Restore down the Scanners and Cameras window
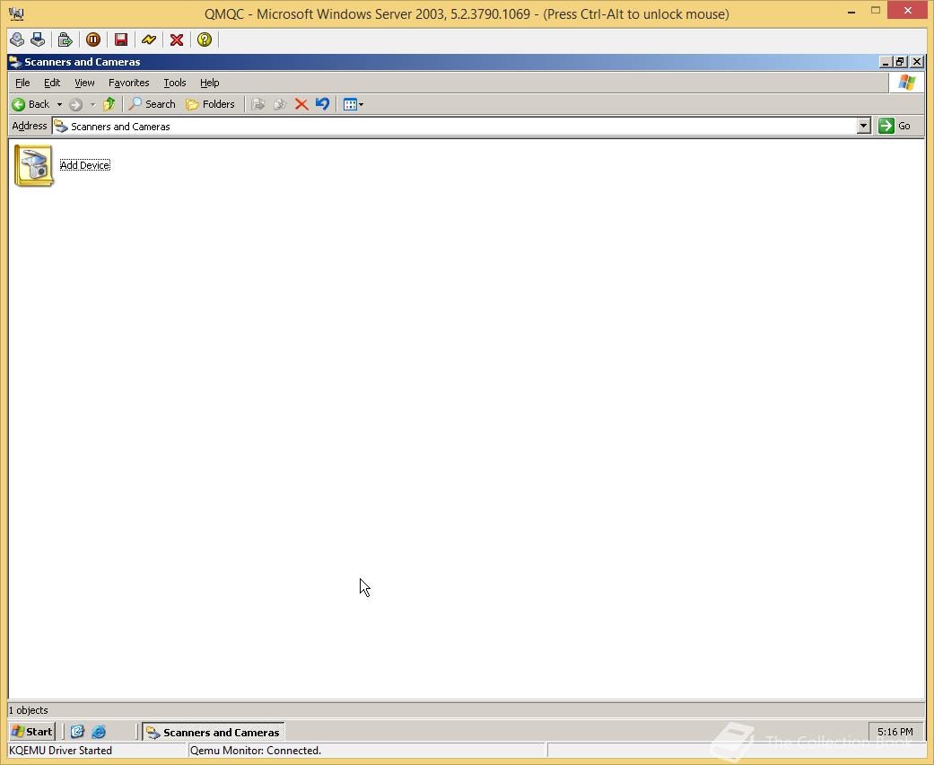Screen dimensions: 934x765 click(x=900, y=62)
